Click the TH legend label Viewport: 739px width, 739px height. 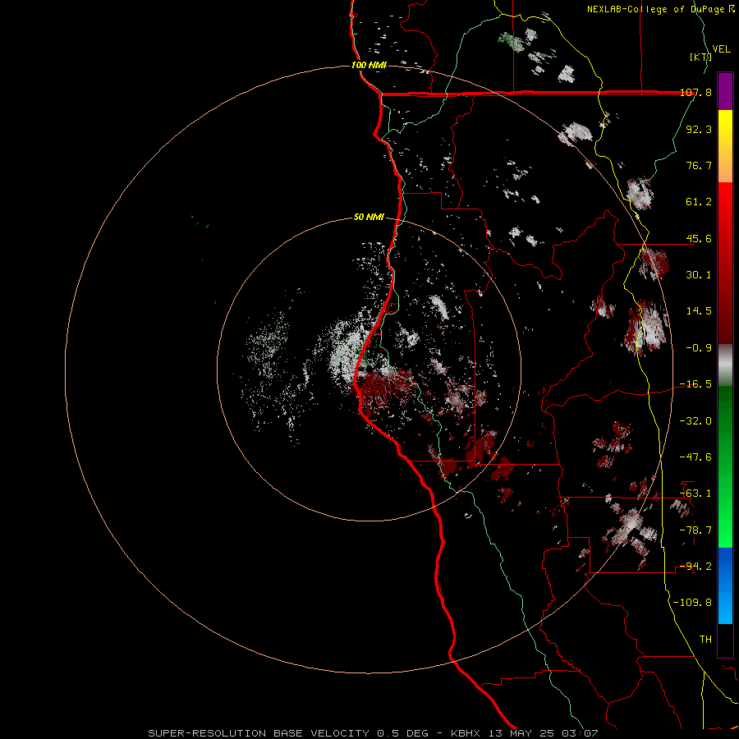pos(705,639)
